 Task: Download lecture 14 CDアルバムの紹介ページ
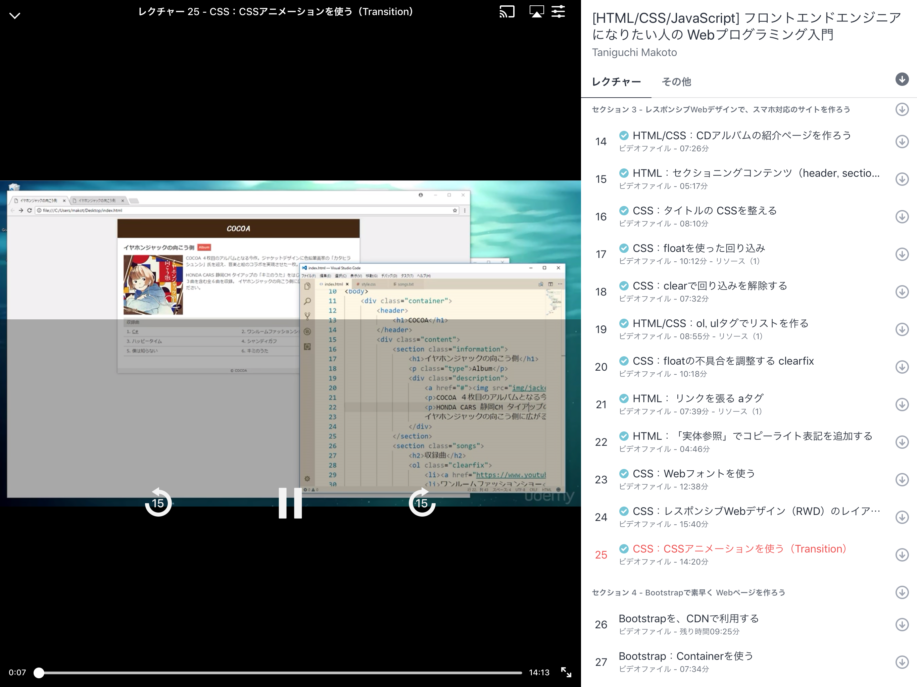902,141
